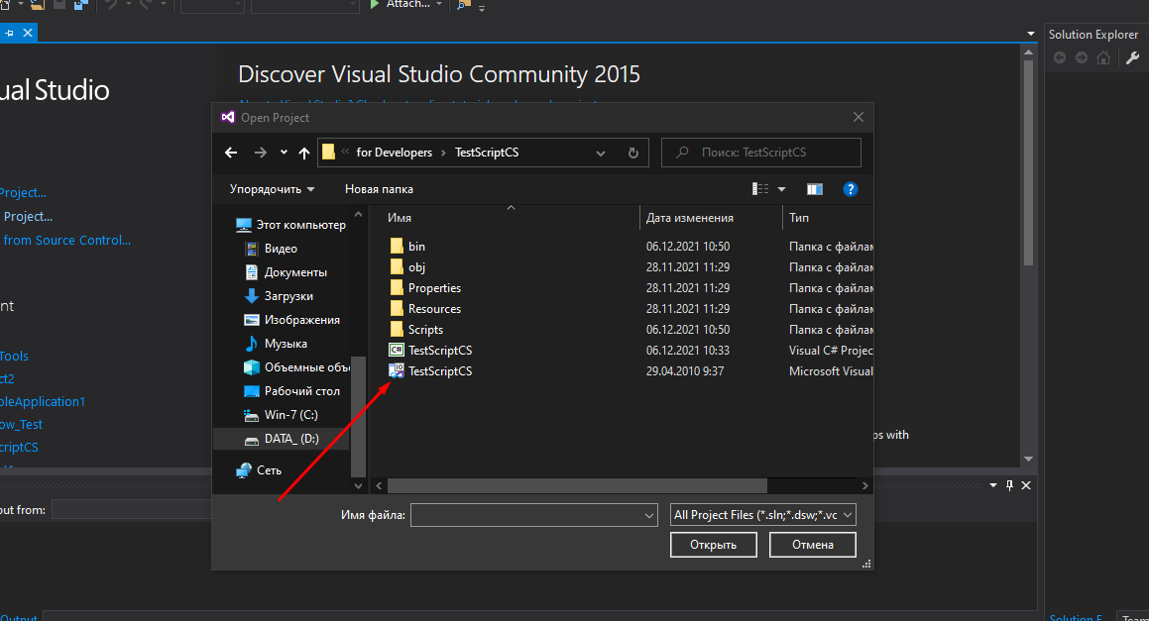Toggle the preview pane icon

tap(815, 189)
